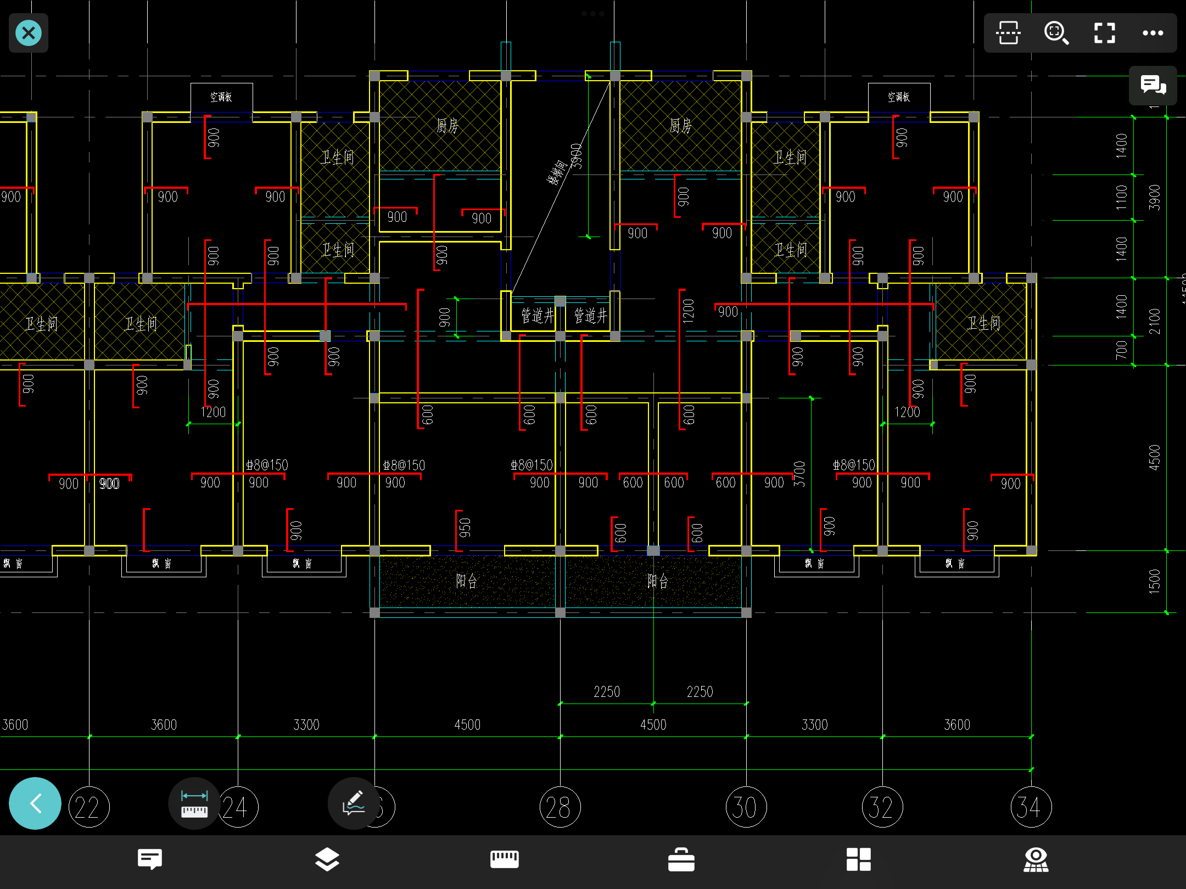Image resolution: width=1186 pixels, height=889 pixels.
Task: Select the 1100 dimension on right side
Action: (x=1121, y=198)
